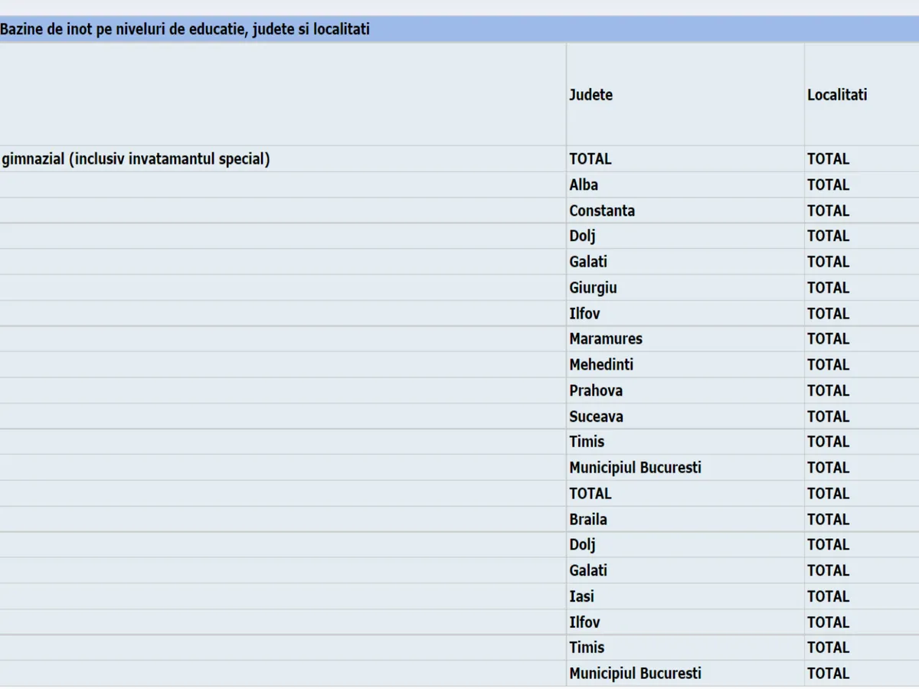Click Localitati TOTAL cell in Giurgiu row

tap(828, 288)
